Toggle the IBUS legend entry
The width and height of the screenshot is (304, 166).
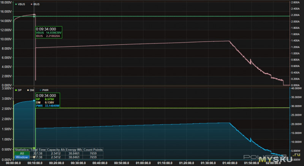pos(35,4)
